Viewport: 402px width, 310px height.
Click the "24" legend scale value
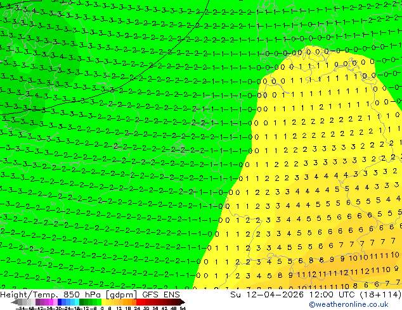(137, 309)
